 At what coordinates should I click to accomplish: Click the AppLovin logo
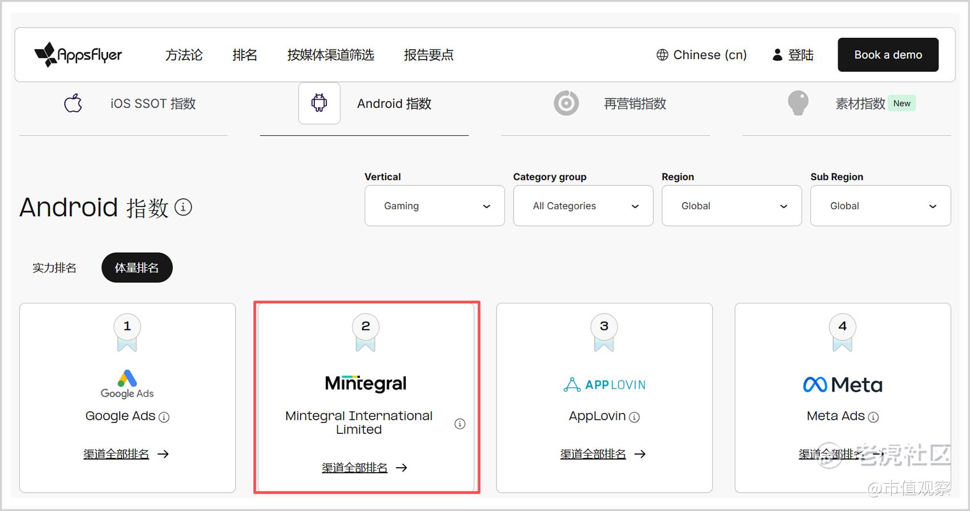point(604,385)
